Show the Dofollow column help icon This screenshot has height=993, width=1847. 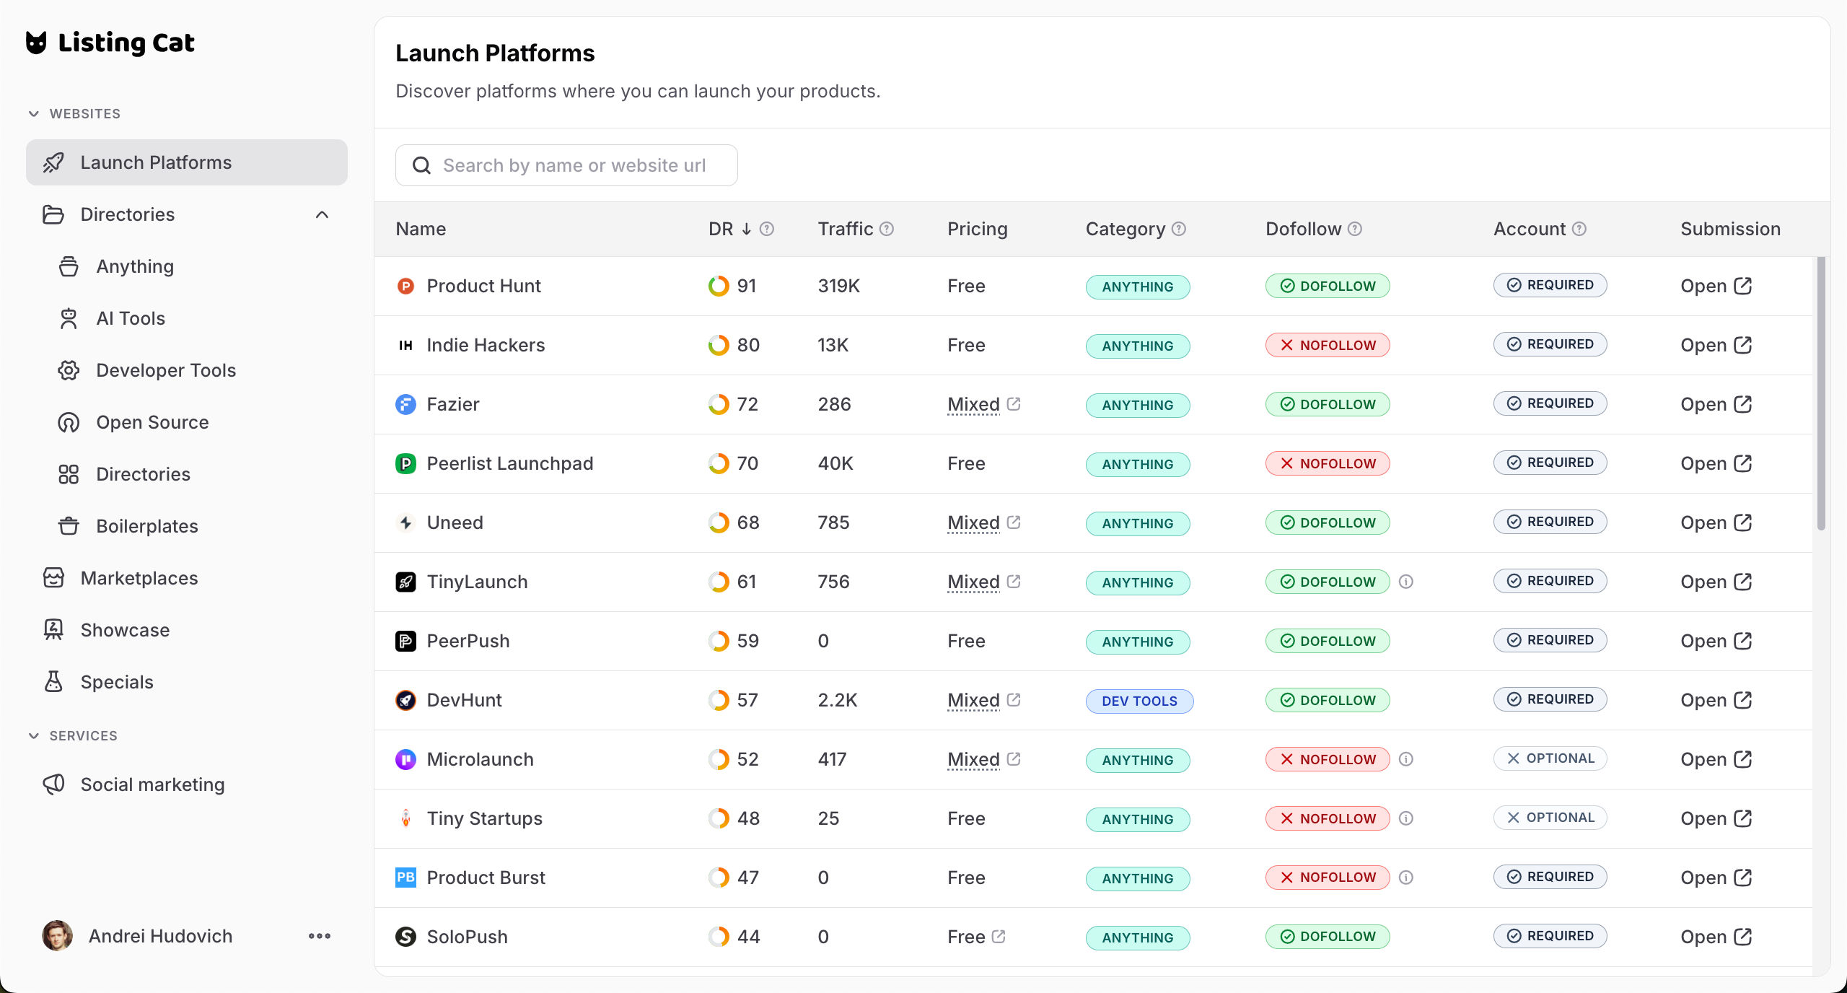pyautogui.click(x=1355, y=229)
